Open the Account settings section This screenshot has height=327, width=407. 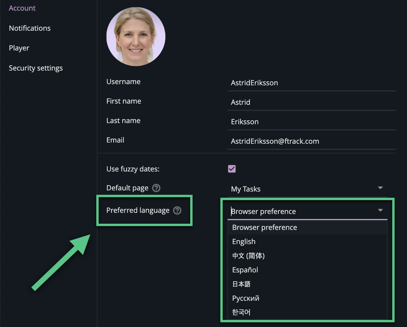[x=22, y=8]
